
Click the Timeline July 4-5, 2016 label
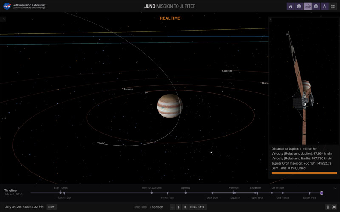(13, 192)
